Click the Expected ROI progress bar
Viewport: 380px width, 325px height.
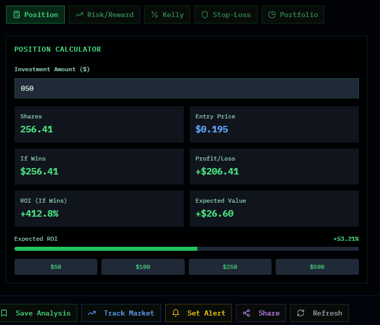coord(187,249)
